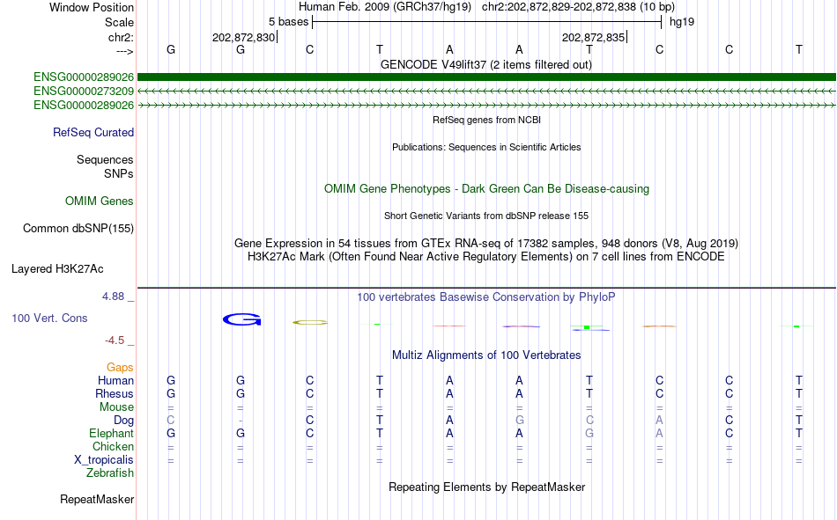This screenshot has width=837, height=520.
Task: Click the H3K27Ac Mark ENCODE track title
Action: (x=486, y=257)
